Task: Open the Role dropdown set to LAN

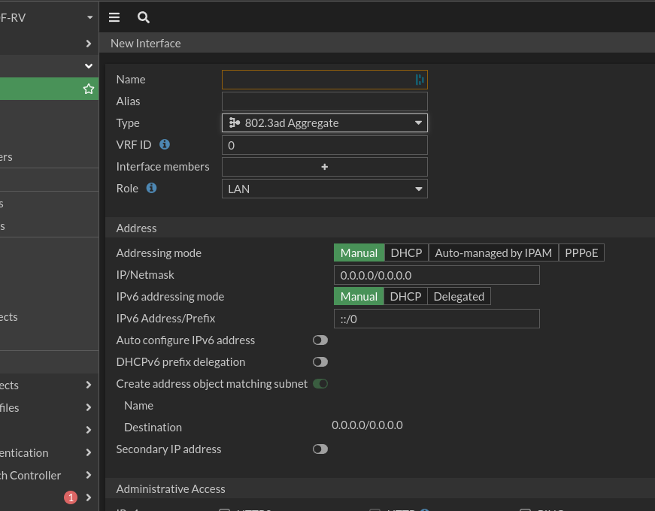Action: click(325, 189)
